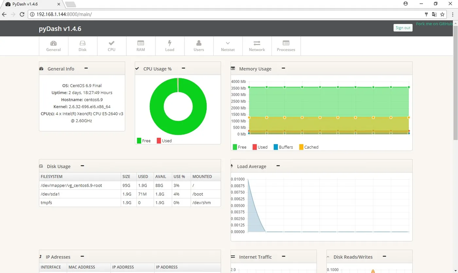This screenshot has height=273, width=458.
Task: Collapse the Load Average panel
Action: pyautogui.click(x=278, y=166)
